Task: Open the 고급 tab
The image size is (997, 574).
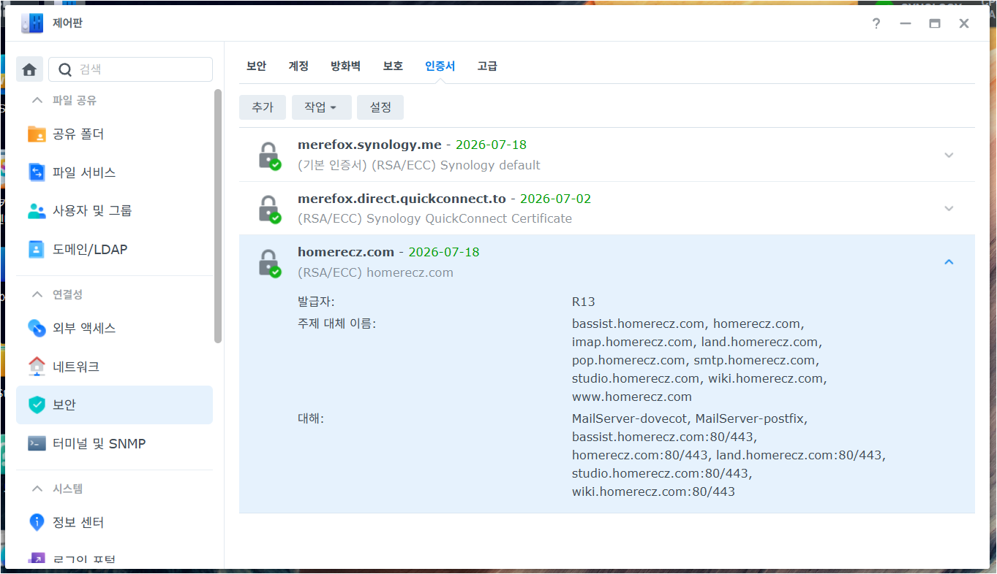Action: click(487, 65)
